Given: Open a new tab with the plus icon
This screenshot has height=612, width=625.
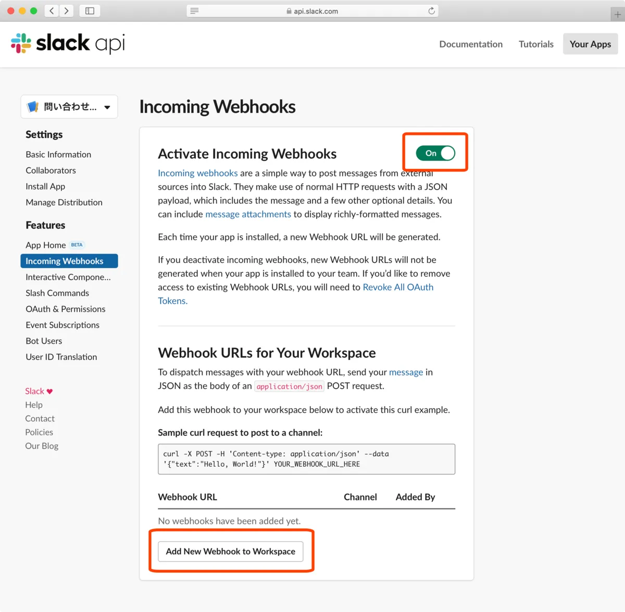Looking at the screenshot, I should tap(617, 15).
